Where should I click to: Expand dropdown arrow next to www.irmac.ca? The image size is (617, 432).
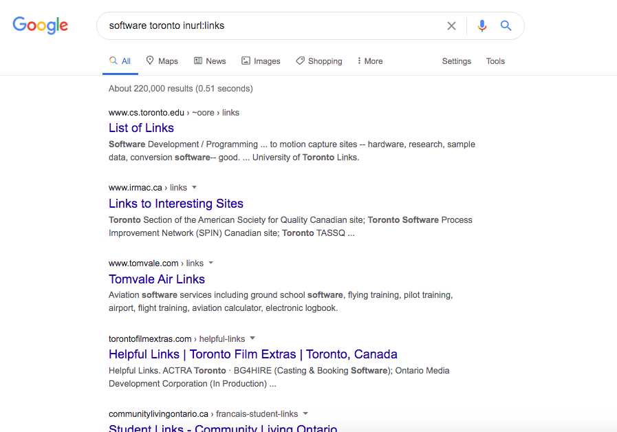click(194, 188)
